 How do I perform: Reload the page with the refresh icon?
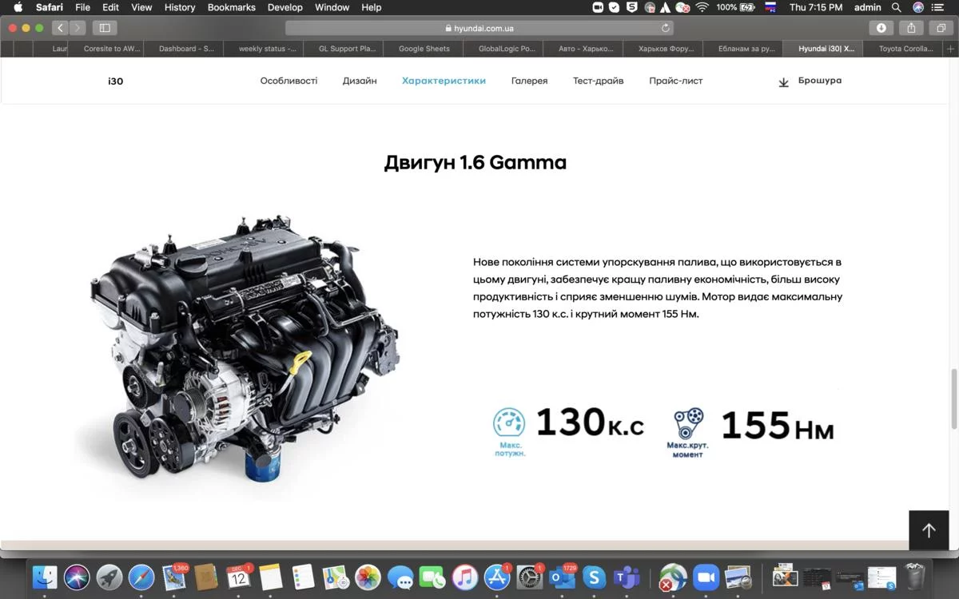coord(666,28)
